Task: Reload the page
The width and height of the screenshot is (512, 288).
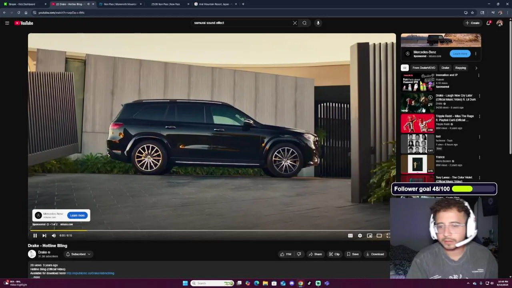Action: pyautogui.click(x=18, y=12)
